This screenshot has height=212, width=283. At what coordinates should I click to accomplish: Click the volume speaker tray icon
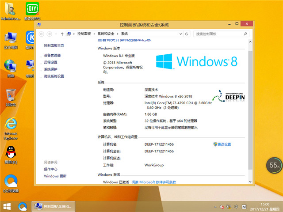222,207
